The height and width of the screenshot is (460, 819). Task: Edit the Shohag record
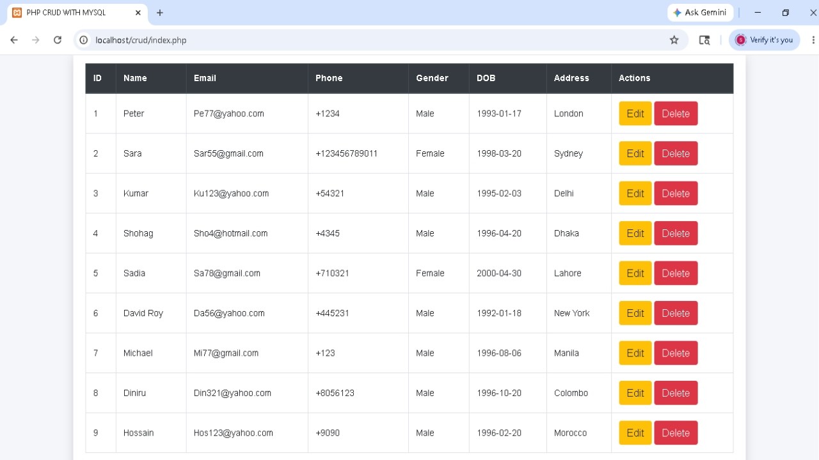click(x=635, y=233)
